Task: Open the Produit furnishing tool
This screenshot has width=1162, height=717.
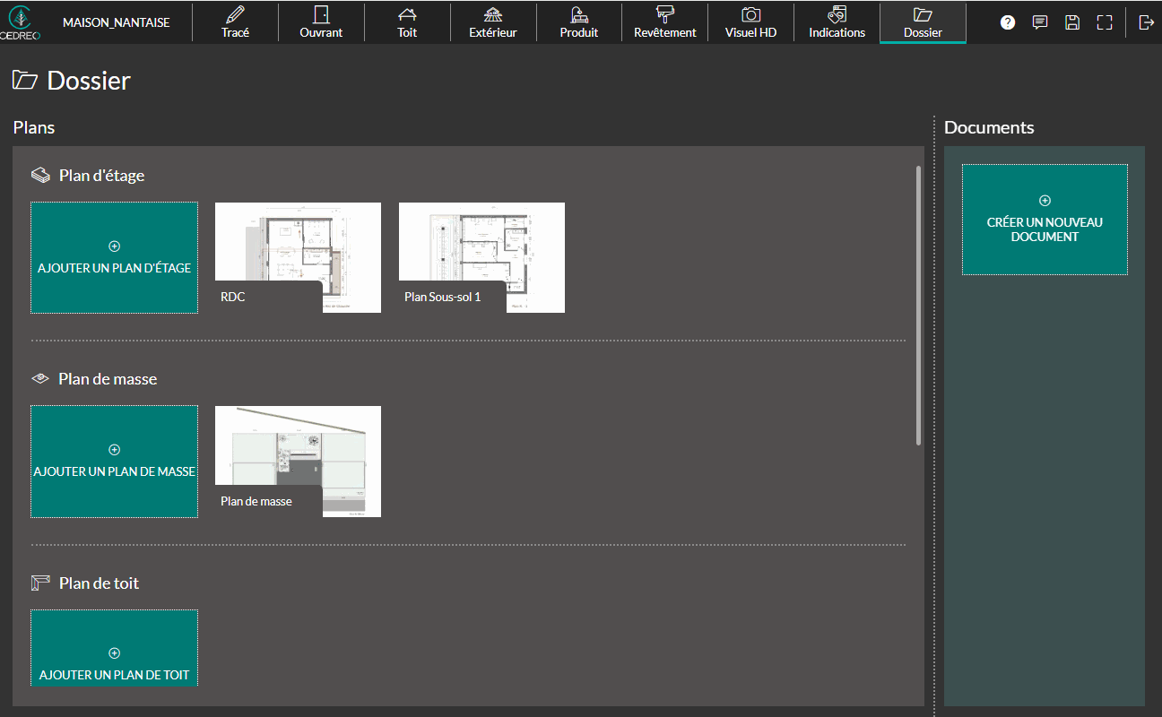Action: (578, 22)
